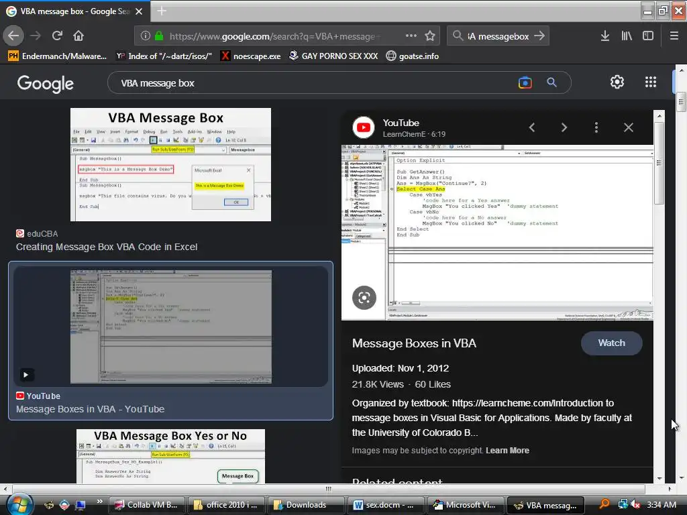The height and width of the screenshot is (515, 687).
Task: Open the goatse.info bookmark
Action: pyautogui.click(x=413, y=56)
